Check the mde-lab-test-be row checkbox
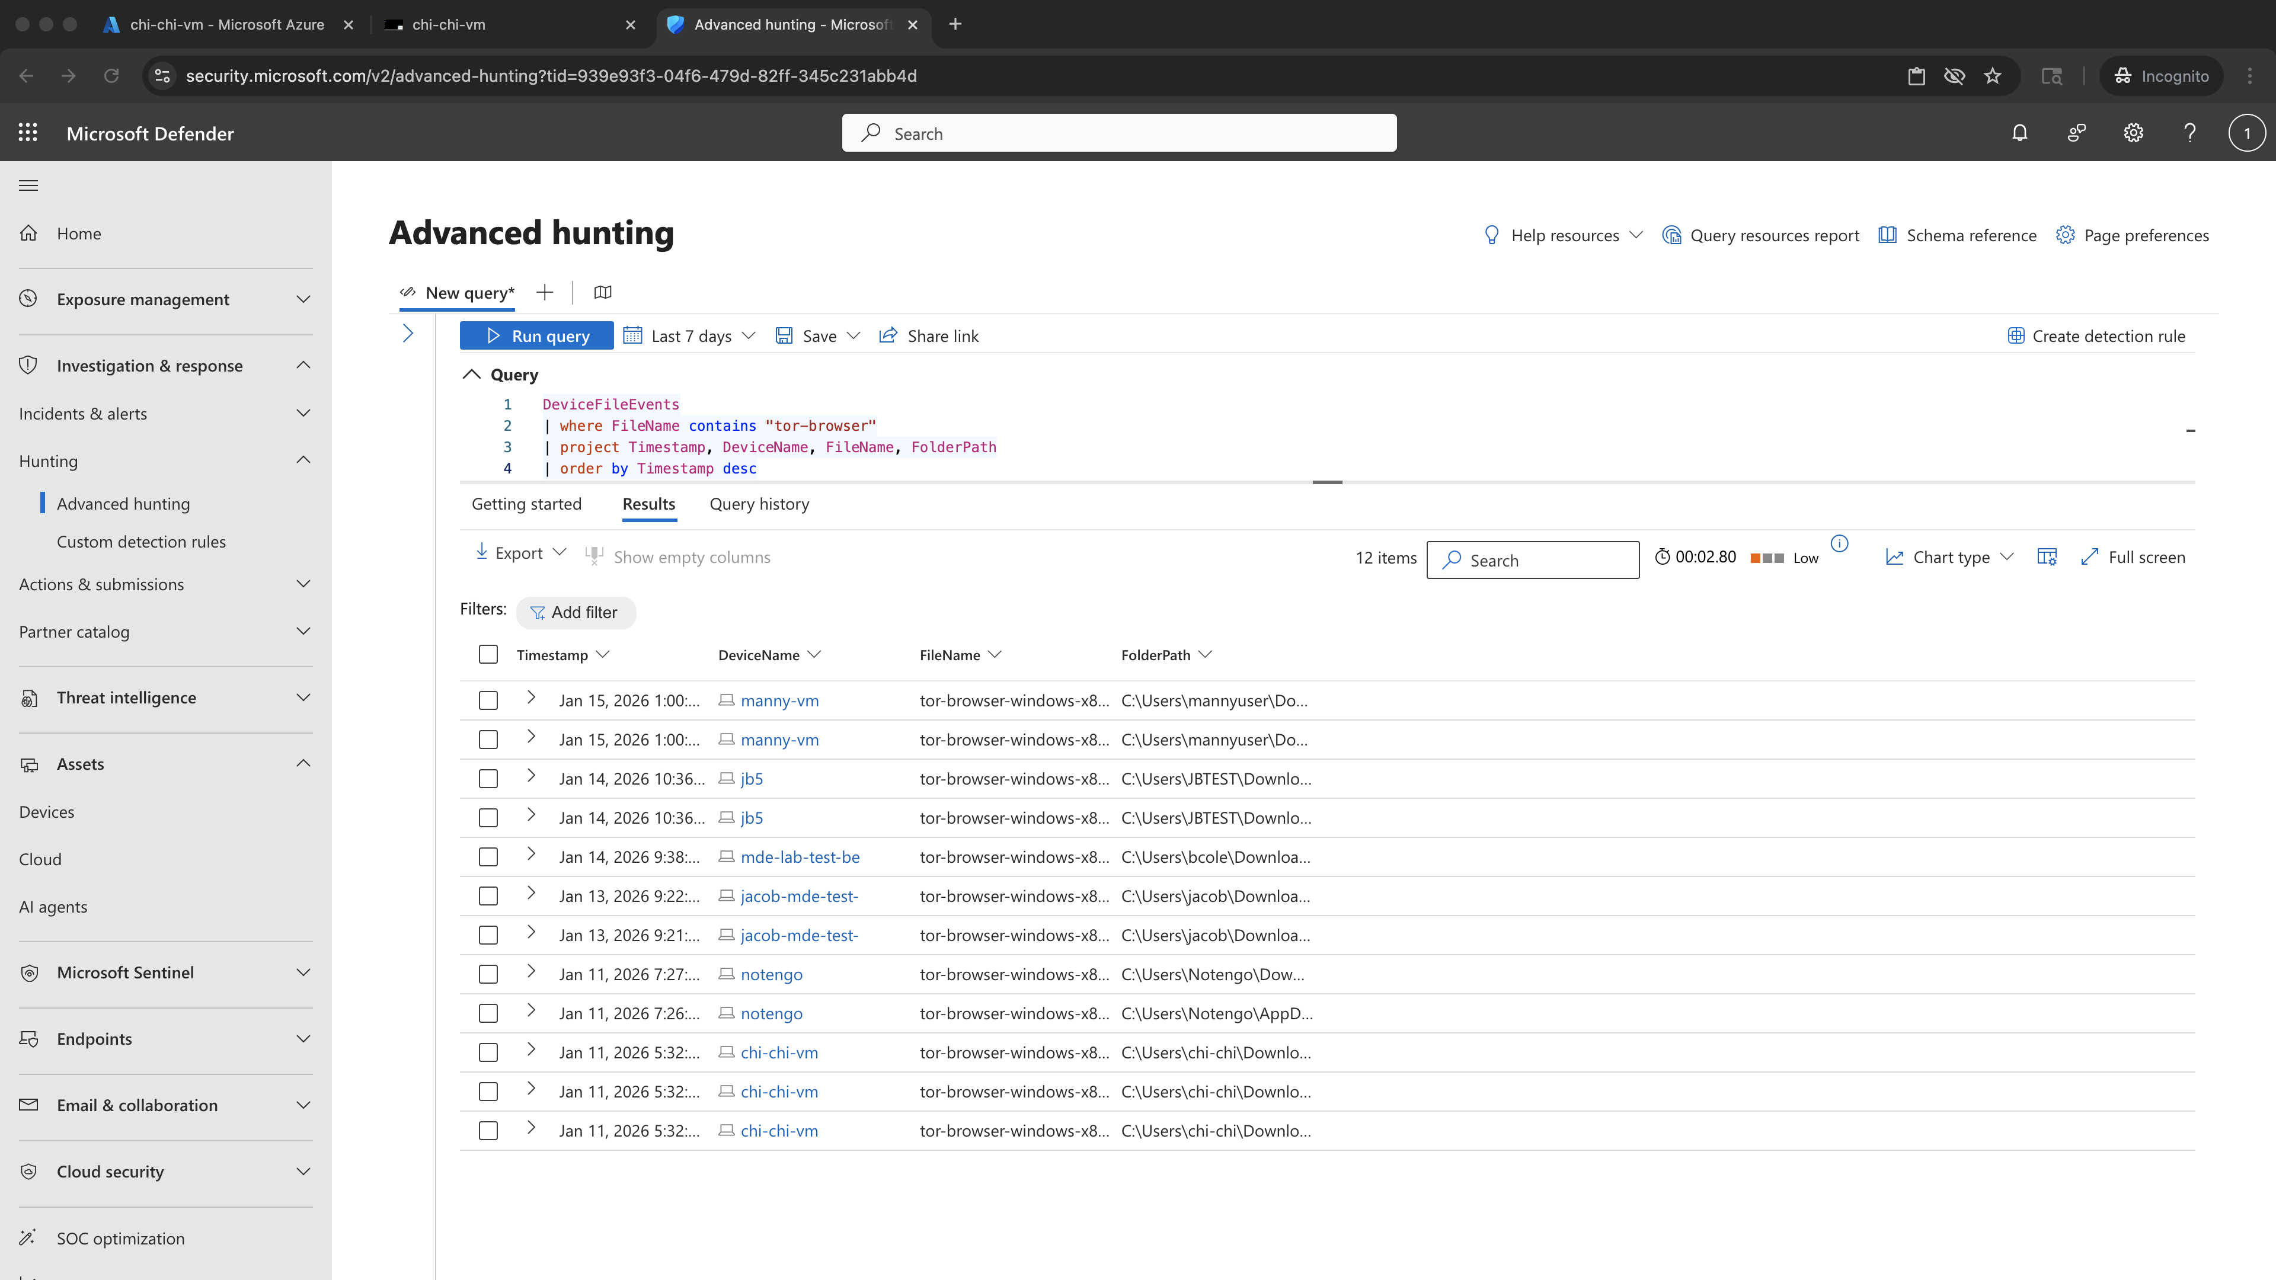Image resolution: width=2276 pixels, height=1280 pixels. pyautogui.click(x=488, y=857)
